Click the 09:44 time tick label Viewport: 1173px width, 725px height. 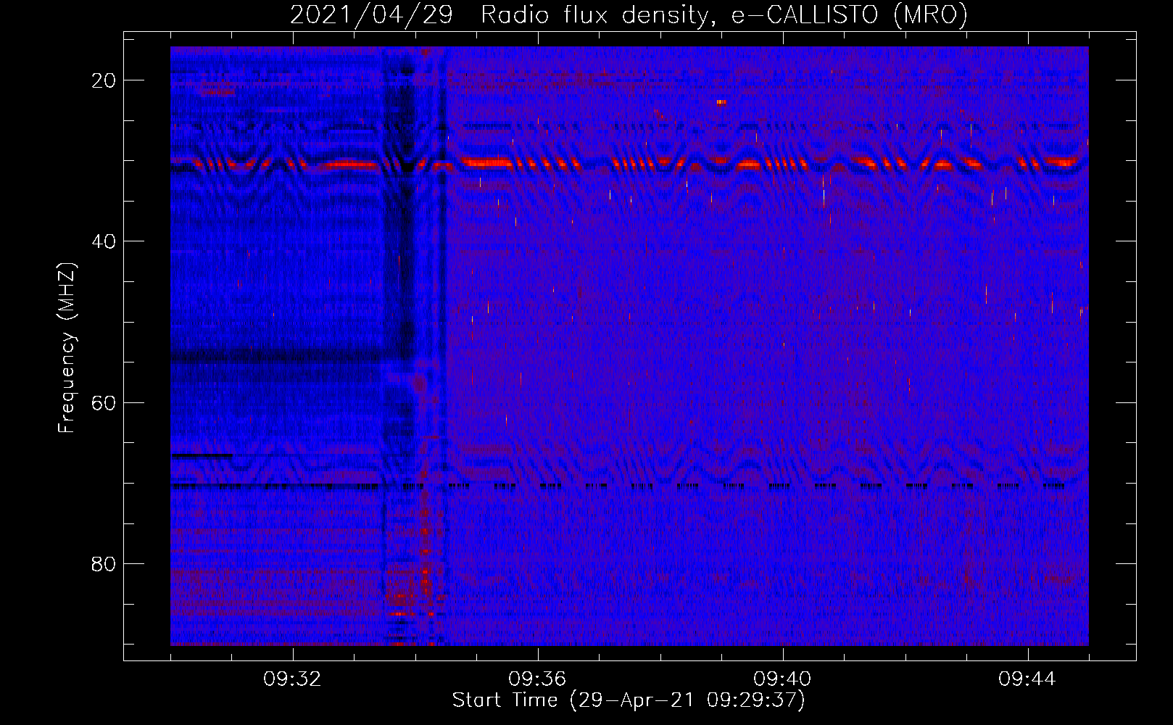(x=1027, y=679)
